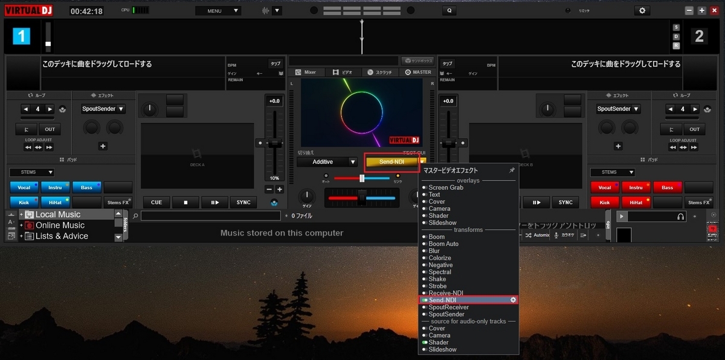Screen dimensions: 725x360
Task: Click the headphones icon in the sideview
Action: [681, 216]
